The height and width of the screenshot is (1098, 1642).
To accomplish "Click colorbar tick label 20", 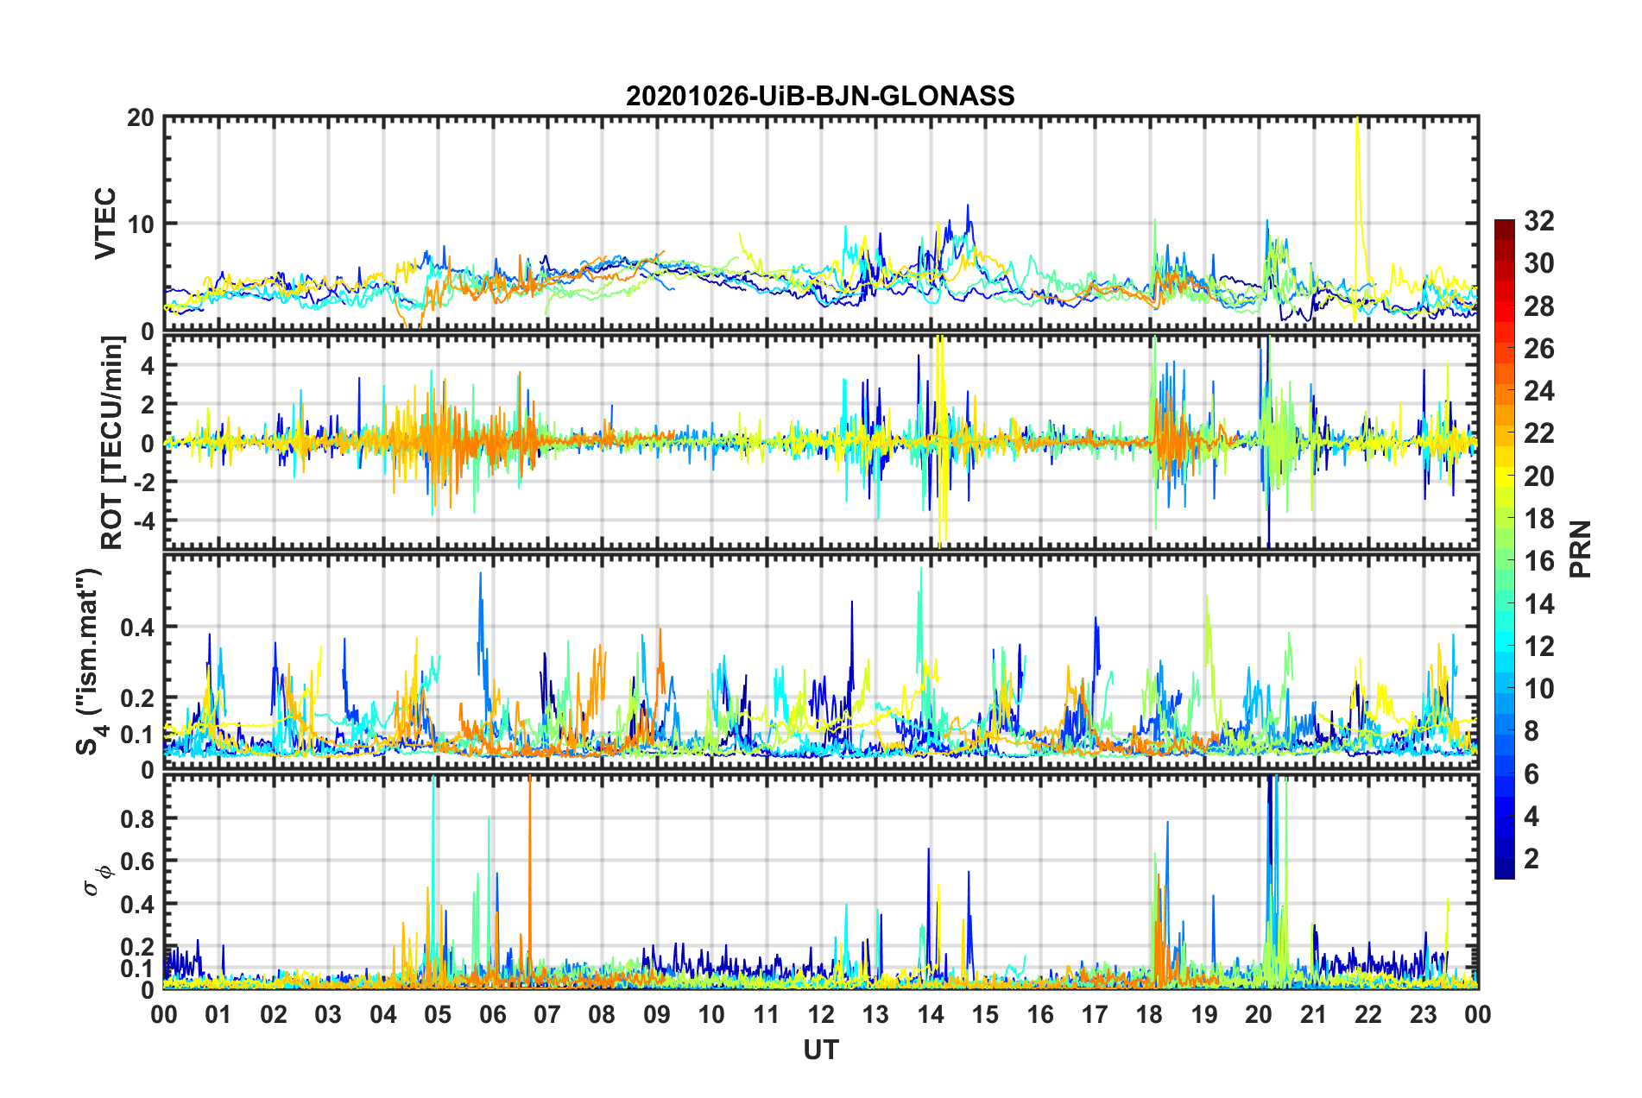I will 1539,476.
